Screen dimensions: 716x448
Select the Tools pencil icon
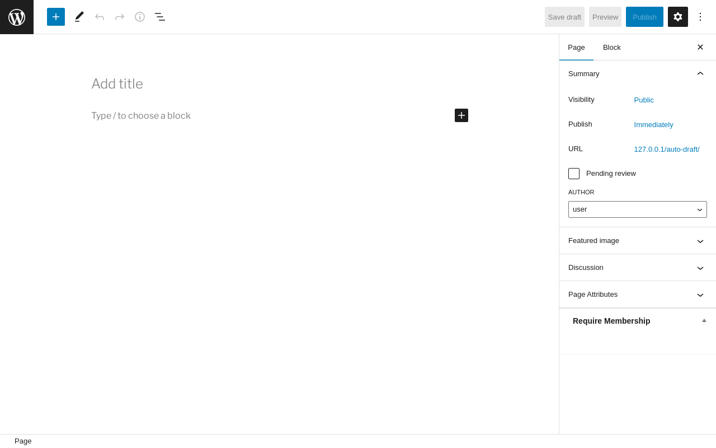tap(79, 17)
